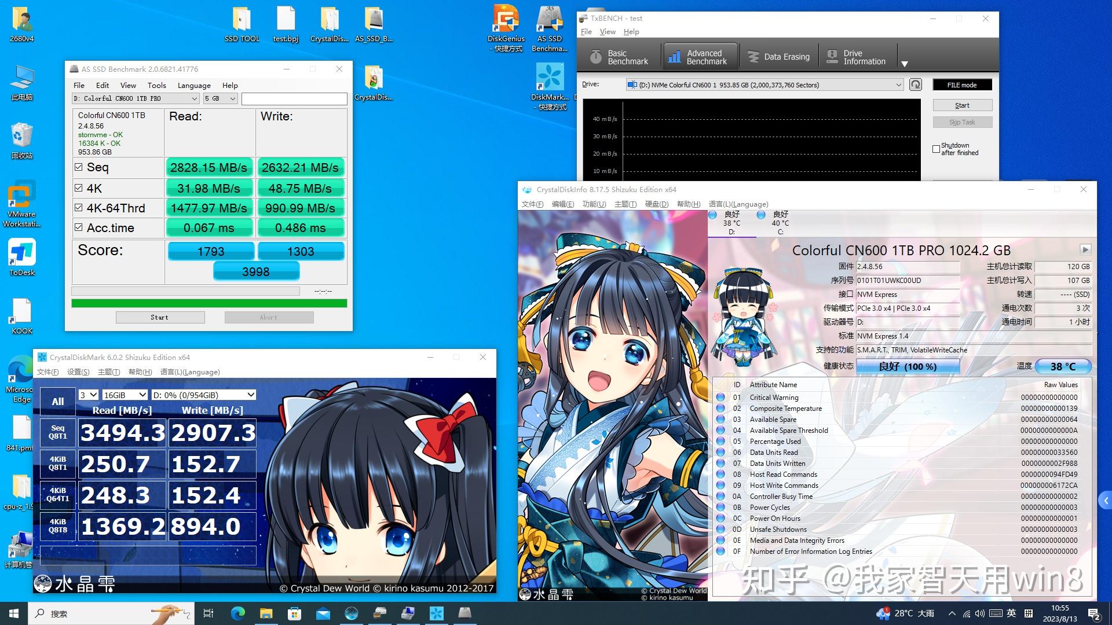This screenshot has width=1112, height=625.
Task: Open the TxBENCH Drive selection dropdown
Action: [x=765, y=84]
